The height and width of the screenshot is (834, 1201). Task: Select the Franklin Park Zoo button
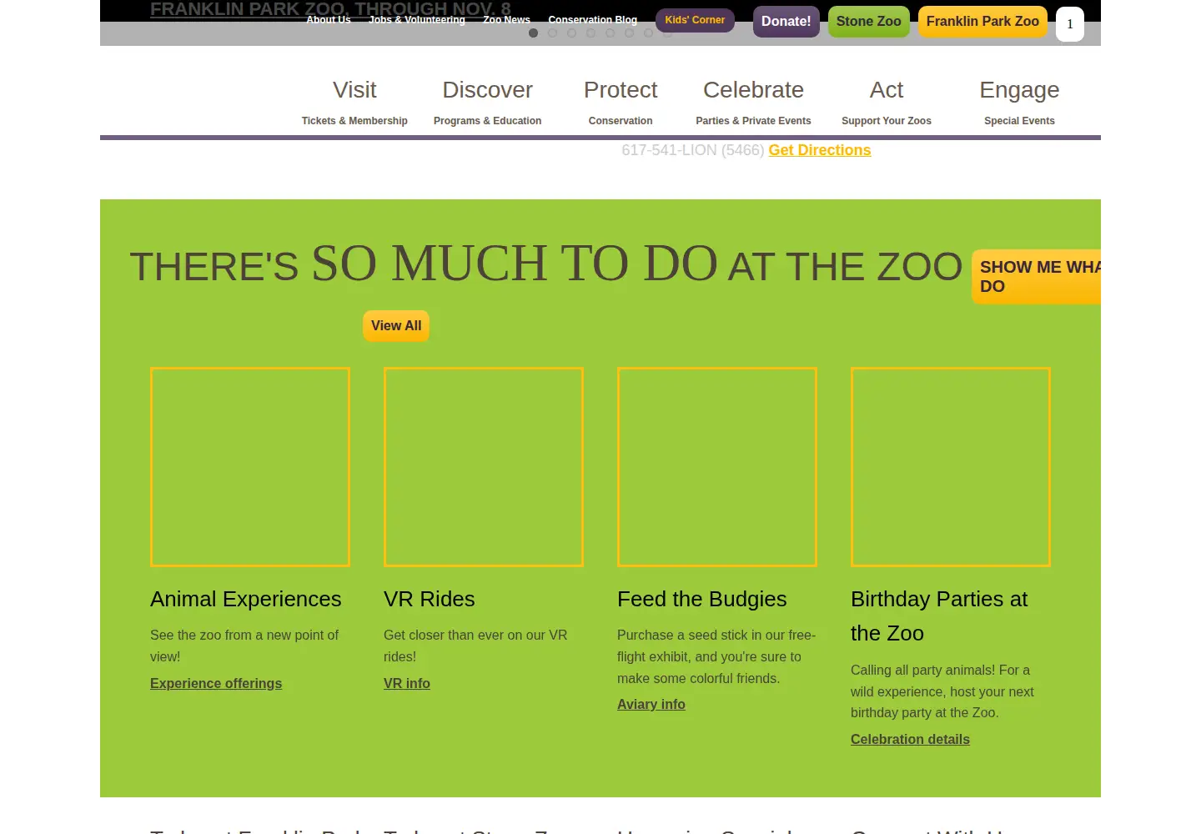(982, 22)
